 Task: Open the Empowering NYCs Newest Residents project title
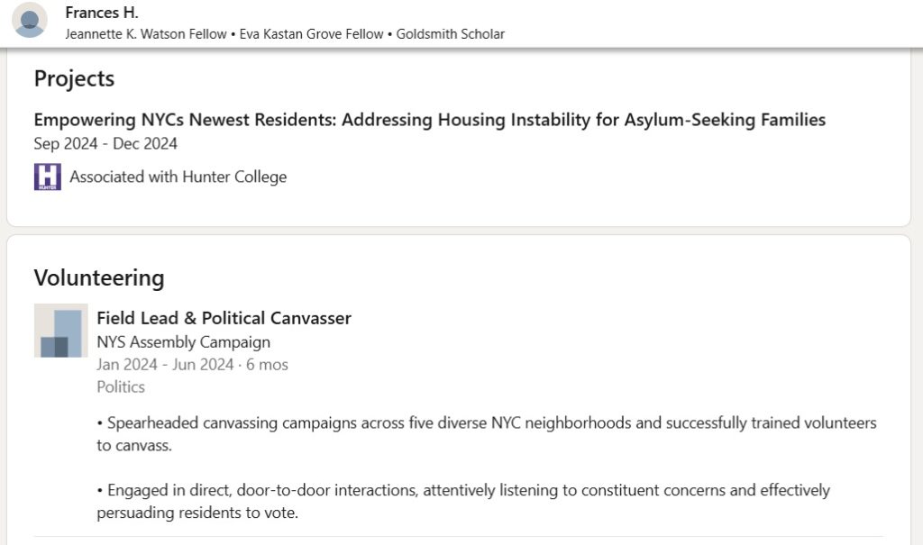(x=429, y=120)
